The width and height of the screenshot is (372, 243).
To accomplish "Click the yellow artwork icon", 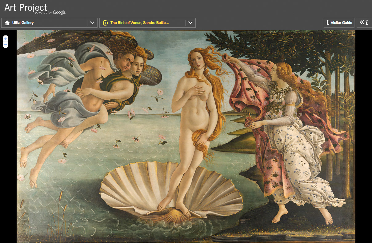I will pos(105,23).
